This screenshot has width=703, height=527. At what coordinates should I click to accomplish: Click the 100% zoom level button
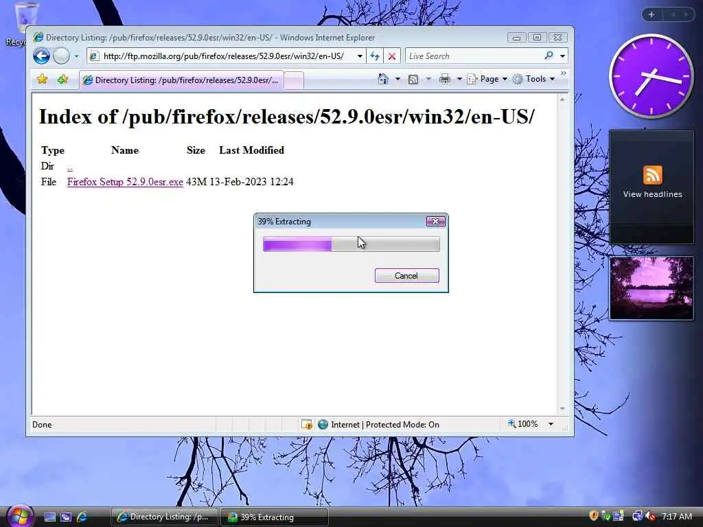[523, 424]
